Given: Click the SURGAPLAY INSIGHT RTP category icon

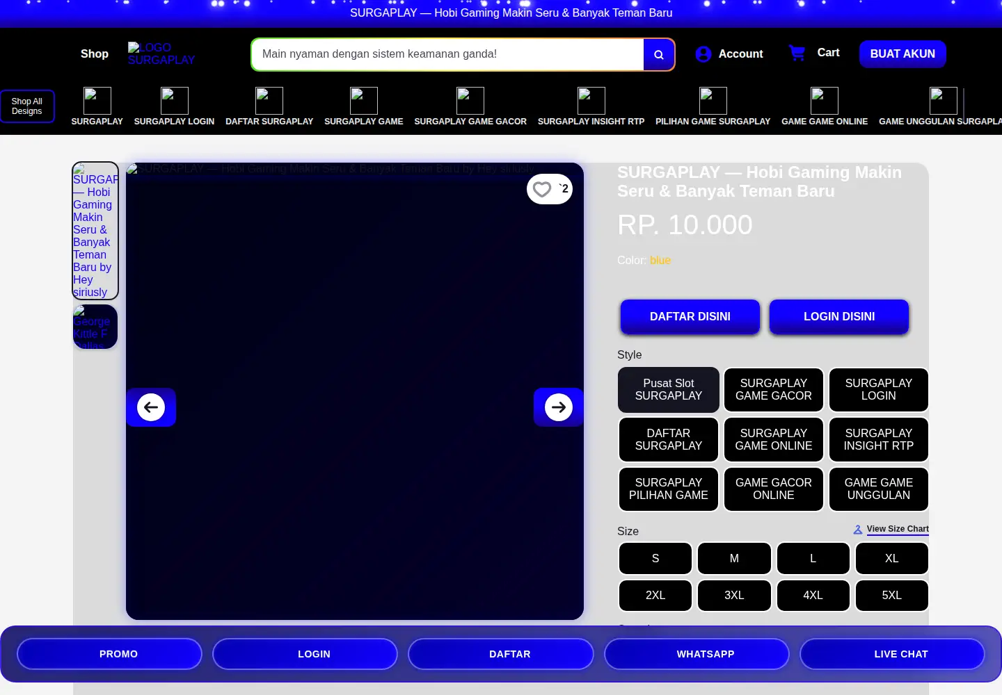Looking at the screenshot, I should [x=591, y=101].
